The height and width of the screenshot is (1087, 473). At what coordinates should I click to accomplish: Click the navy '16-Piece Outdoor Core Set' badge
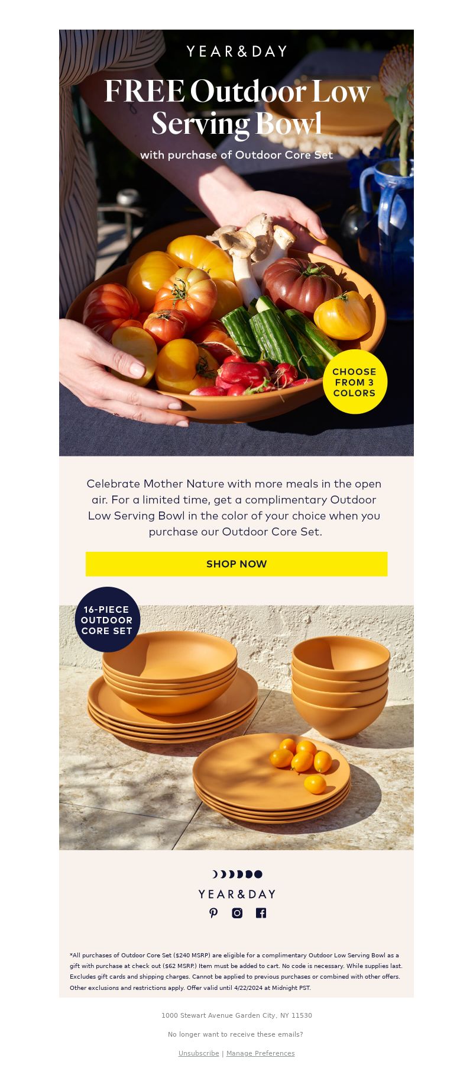click(108, 619)
